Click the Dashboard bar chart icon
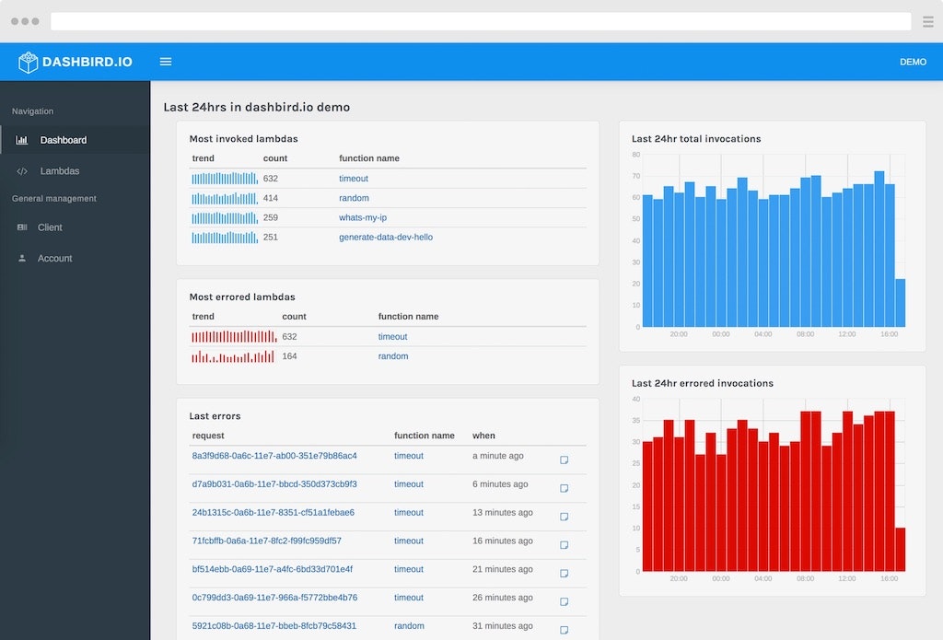This screenshot has height=640, width=943. point(22,140)
